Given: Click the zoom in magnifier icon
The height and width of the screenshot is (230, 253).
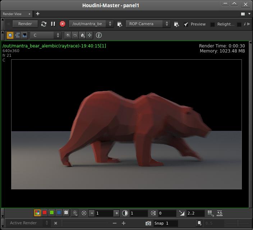Looking at the screenshot, I should [68, 35].
